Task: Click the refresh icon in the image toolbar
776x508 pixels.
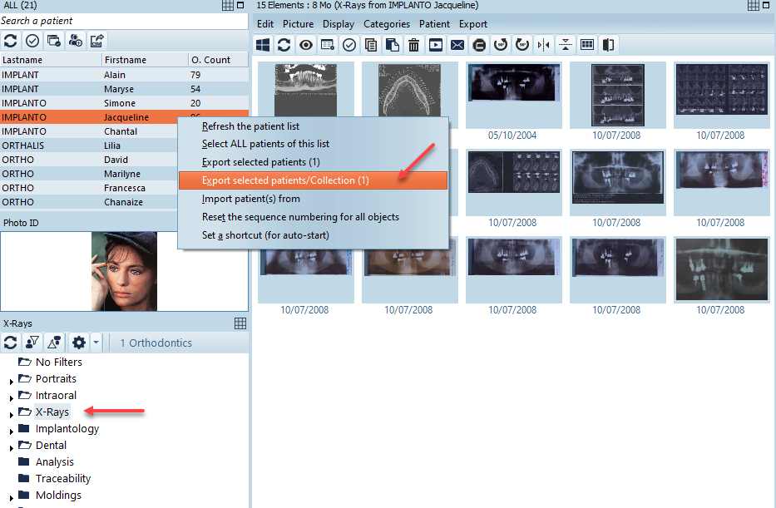Action: 284,44
